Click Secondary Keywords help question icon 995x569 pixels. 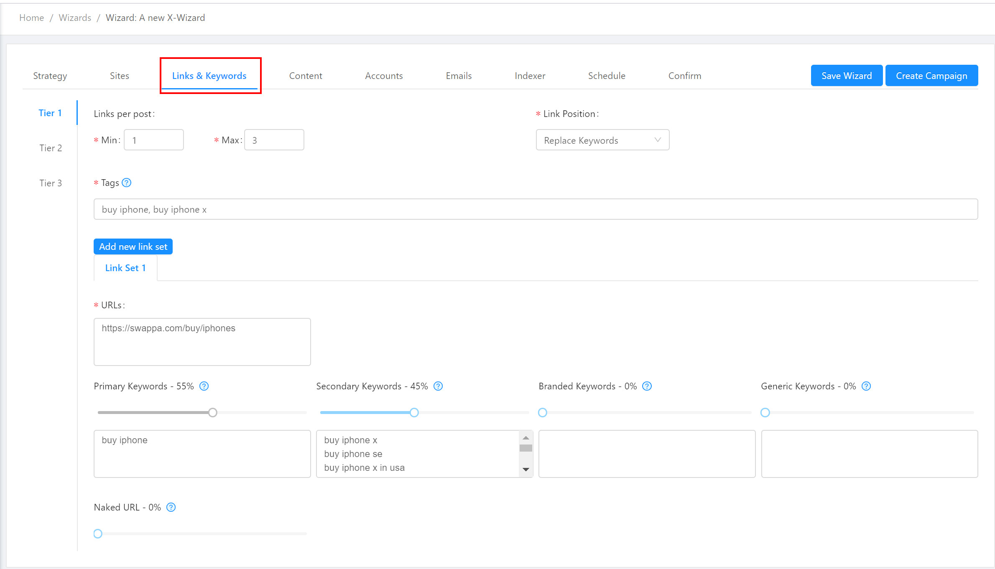coord(438,386)
